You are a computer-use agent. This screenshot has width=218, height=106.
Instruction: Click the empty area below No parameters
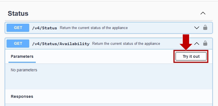[x=109, y=81]
